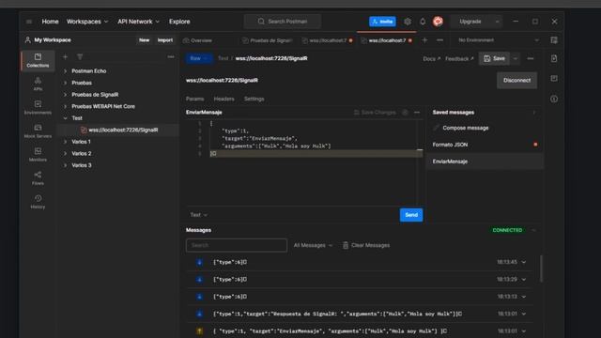
Task: Open the Upgrade dropdown arrow
Action: coord(497,22)
